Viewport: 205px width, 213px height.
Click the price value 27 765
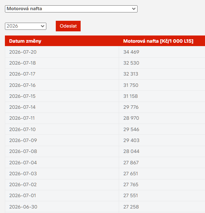(131, 185)
